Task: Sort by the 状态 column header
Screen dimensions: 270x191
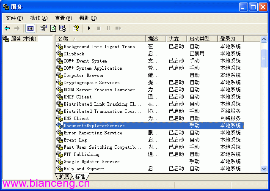Action: point(176,39)
